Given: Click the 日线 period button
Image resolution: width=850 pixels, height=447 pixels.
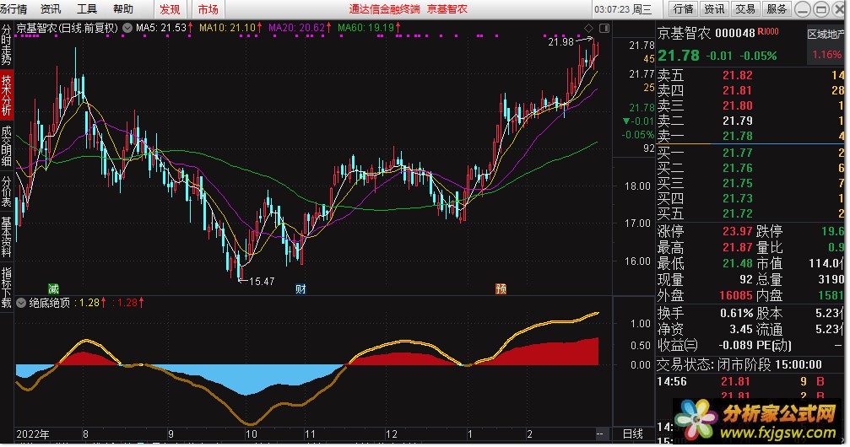Looking at the screenshot, I should [632, 434].
